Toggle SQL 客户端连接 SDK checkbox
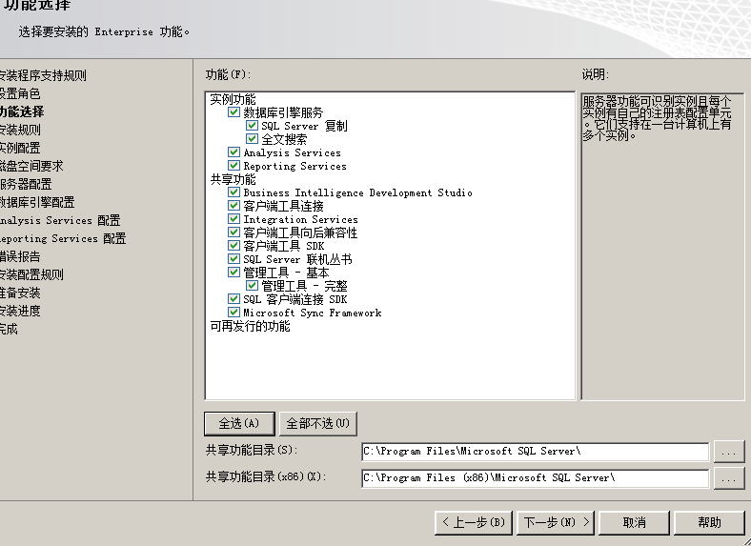 (x=233, y=299)
